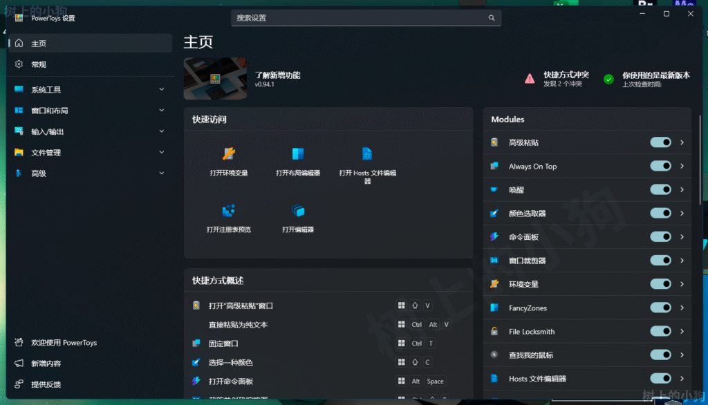Image resolution: width=708 pixels, height=405 pixels.
Task: Open the 常规 settings page
Action: click(x=91, y=64)
